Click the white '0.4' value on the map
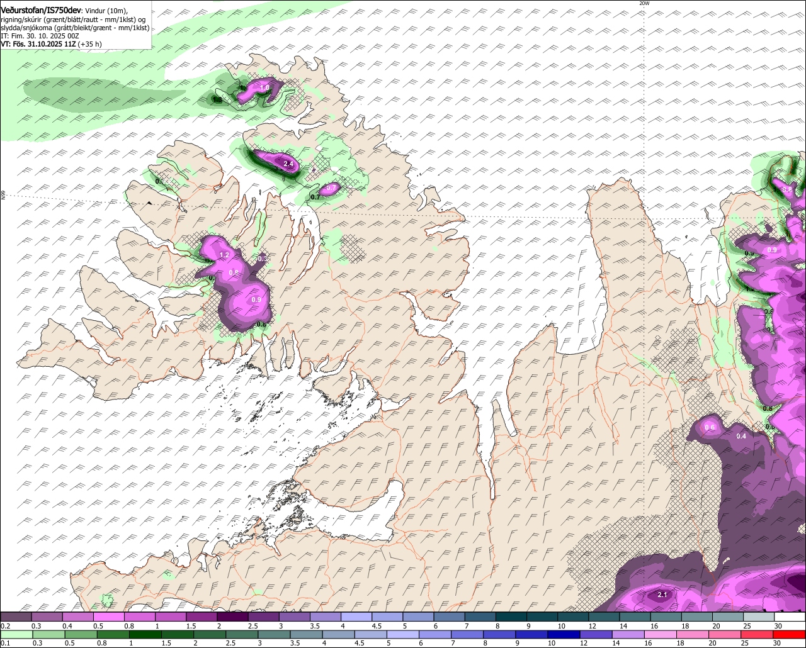806x648 pixels. click(x=741, y=436)
